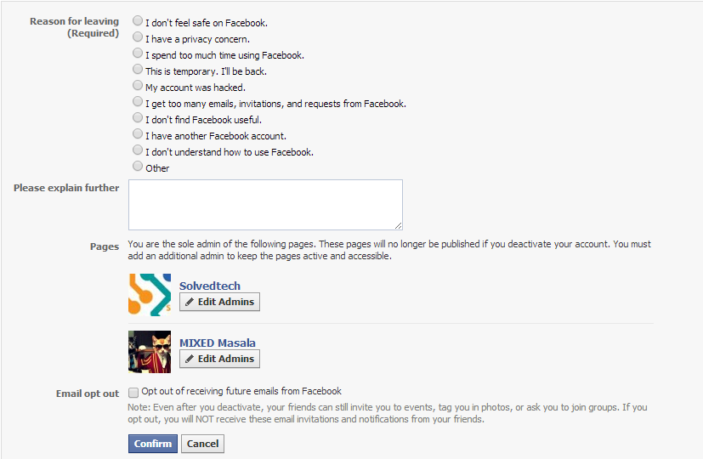The width and height of the screenshot is (703, 459).
Task: Click the MIXED Masala cat thumbnail
Action: [150, 352]
